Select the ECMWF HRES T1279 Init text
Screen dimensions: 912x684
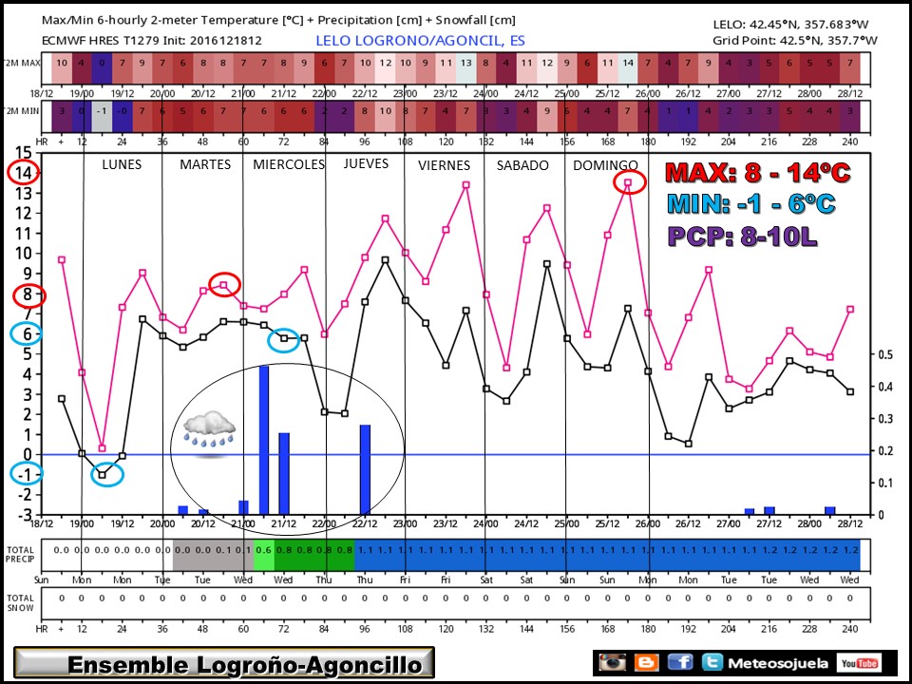[x=152, y=41]
